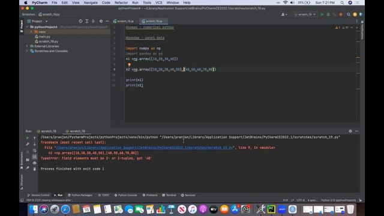Open Spotlight search in the macOS menu bar
This screenshot has width=384, height=216.
coord(342,2)
